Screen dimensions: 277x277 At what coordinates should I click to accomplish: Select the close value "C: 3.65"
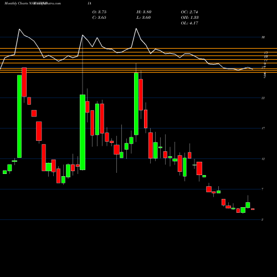coord(99,18)
